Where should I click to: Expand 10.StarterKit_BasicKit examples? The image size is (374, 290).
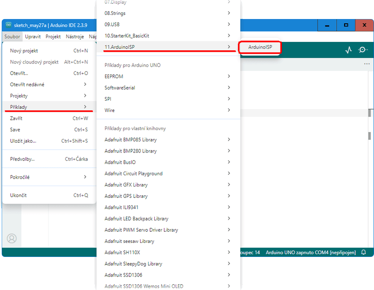click(168, 36)
